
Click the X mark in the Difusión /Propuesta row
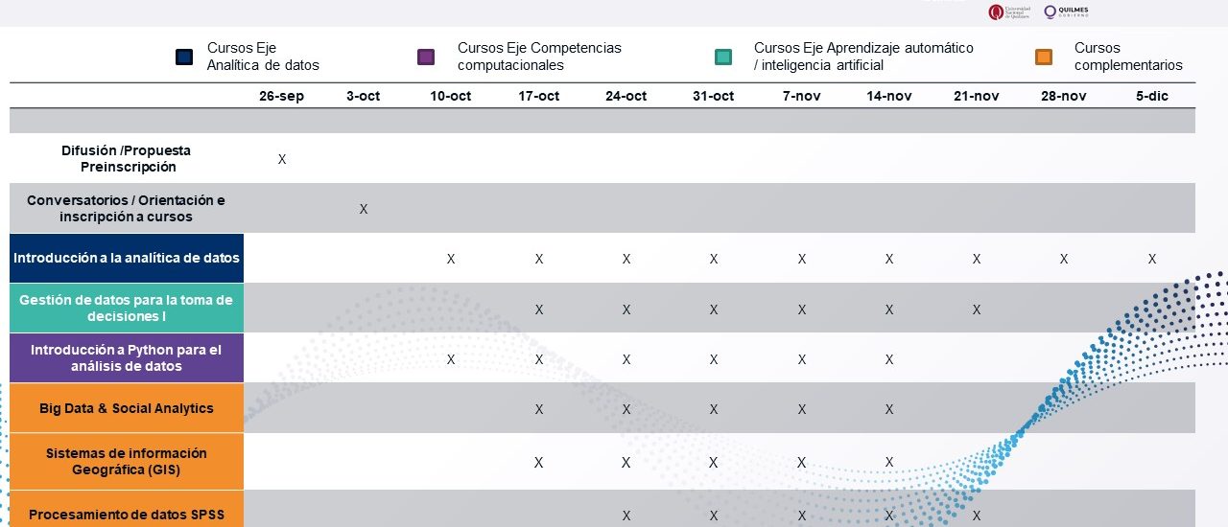(x=282, y=159)
